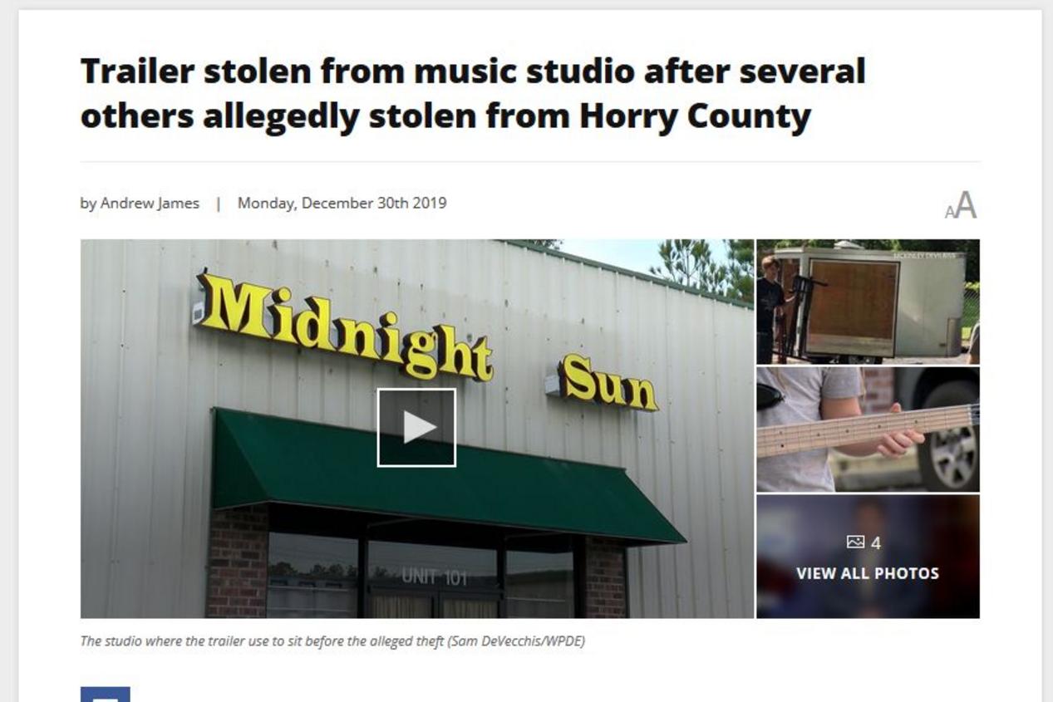The height and width of the screenshot is (702, 1053).
Task: Click the date Monday, December 30th 2019
Action: coord(342,203)
